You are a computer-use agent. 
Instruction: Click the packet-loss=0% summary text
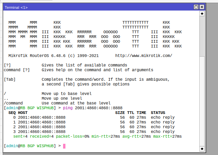click(x=73, y=136)
